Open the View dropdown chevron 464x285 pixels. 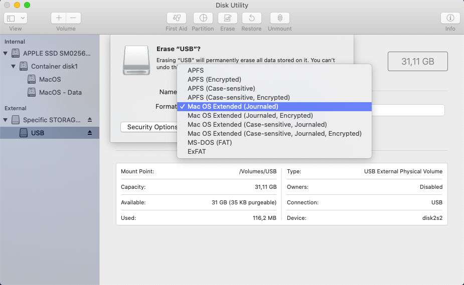coord(23,19)
